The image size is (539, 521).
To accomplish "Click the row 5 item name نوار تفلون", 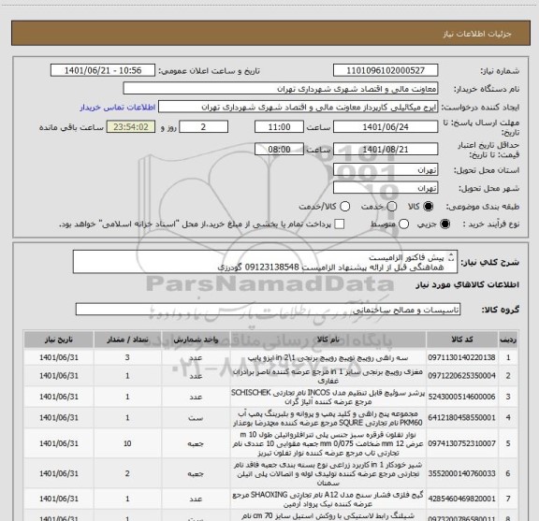I will point(328,443).
